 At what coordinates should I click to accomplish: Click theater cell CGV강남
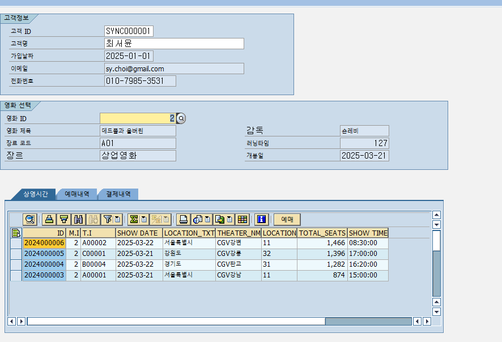tap(239, 275)
